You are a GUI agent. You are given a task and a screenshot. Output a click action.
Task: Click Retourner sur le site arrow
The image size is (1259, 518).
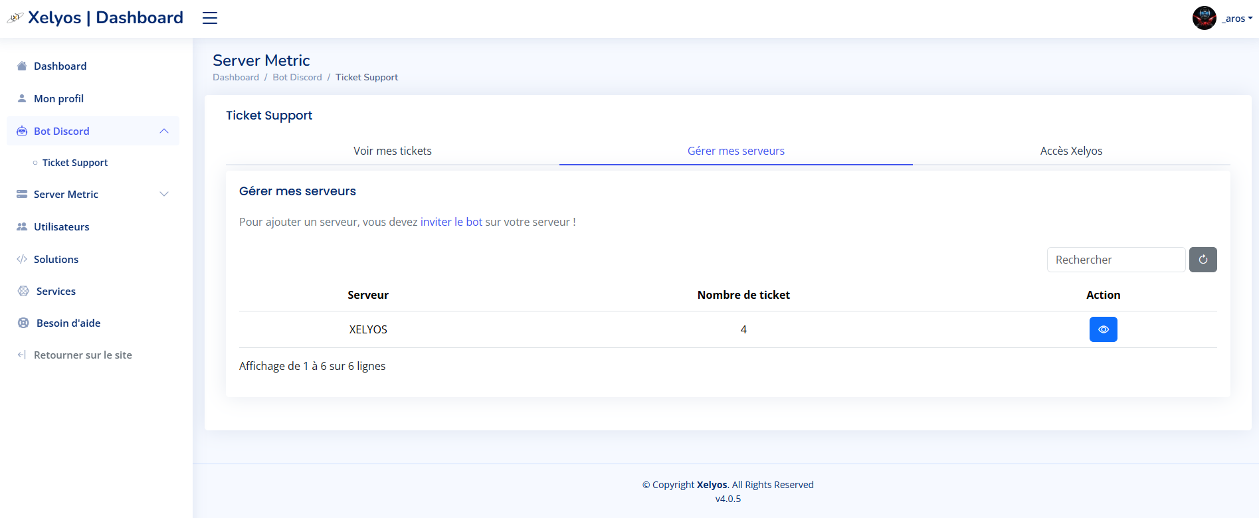tap(22, 355)
